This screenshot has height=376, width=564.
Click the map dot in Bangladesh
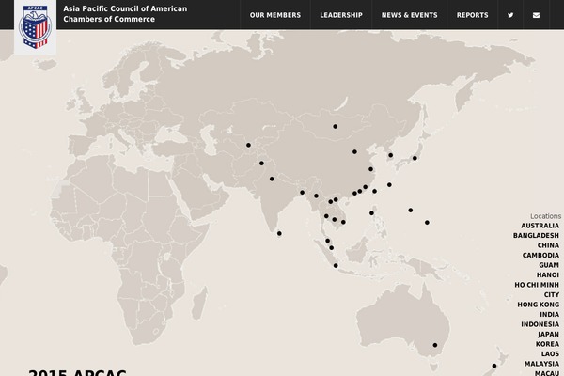(x=302, y=193)
